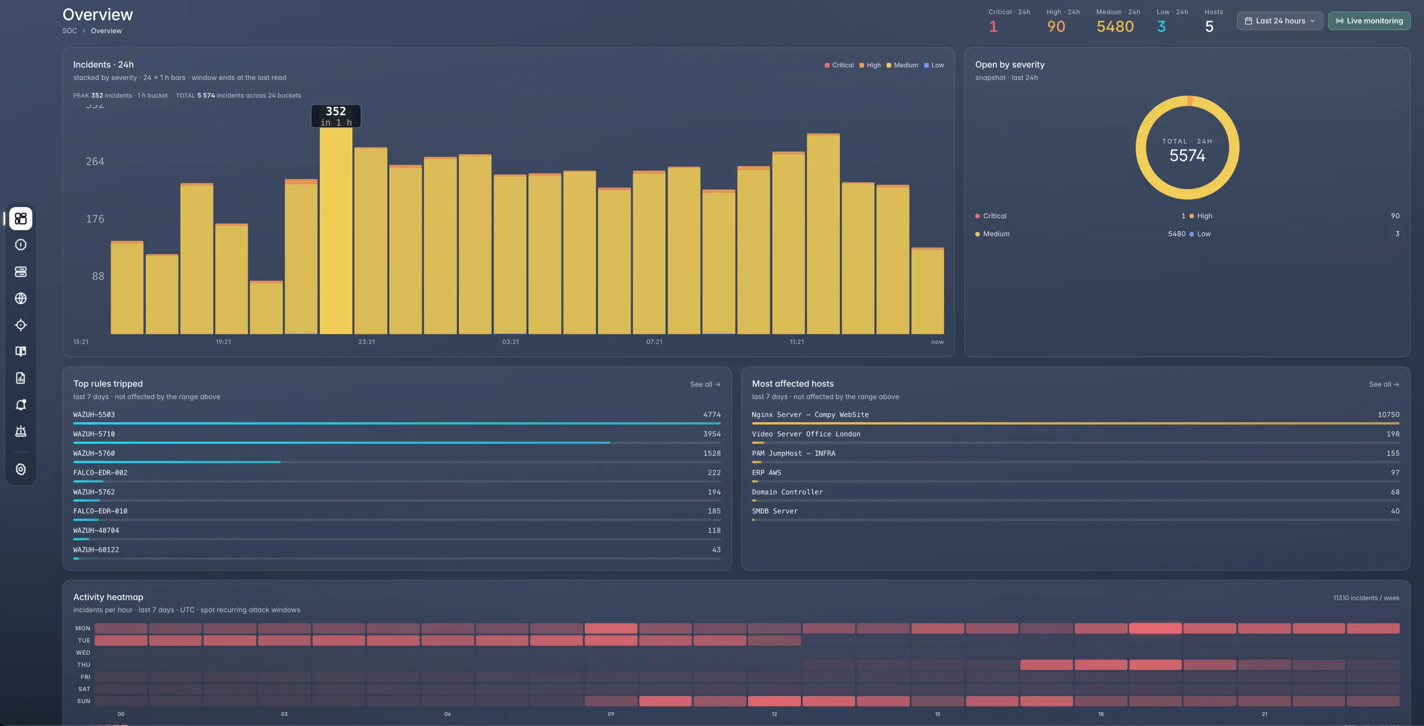Click the arrow beside See all in Most affected hosts

[x=1396, y=384]
